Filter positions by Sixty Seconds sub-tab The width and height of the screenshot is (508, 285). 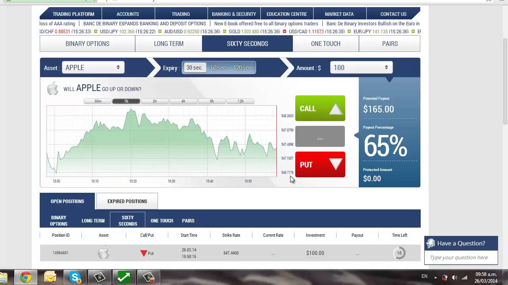128,221
